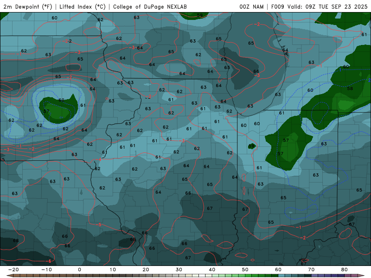Screen dimensions: 371x278
Task: Click the 0 label on the color scale
Action: [79, 270]
